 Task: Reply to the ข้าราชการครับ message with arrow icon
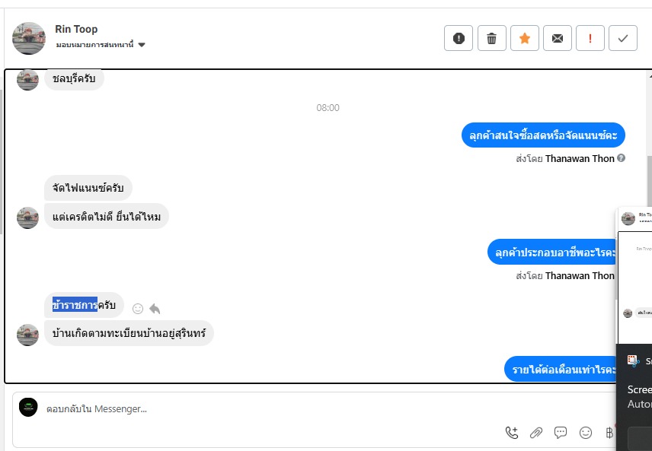pos(155,309)
